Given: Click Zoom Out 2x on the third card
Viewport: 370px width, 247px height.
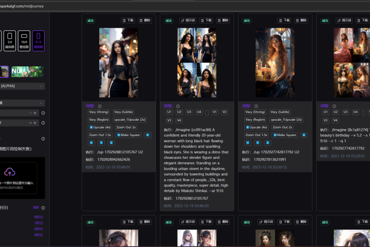Looking at the screenshot, I should click(x=282, y=127).
